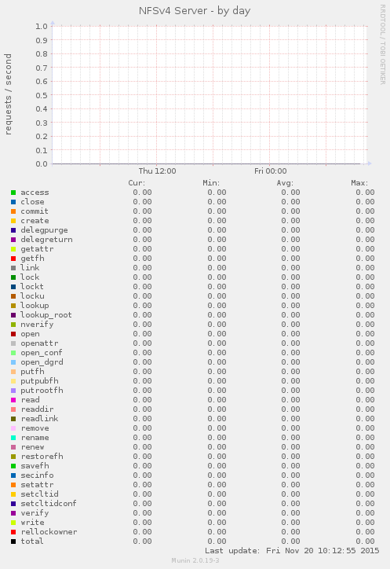This screenshot has height=569, width=390.
Task: Click the cyan swatch beside rename
Action: [13, 438]
